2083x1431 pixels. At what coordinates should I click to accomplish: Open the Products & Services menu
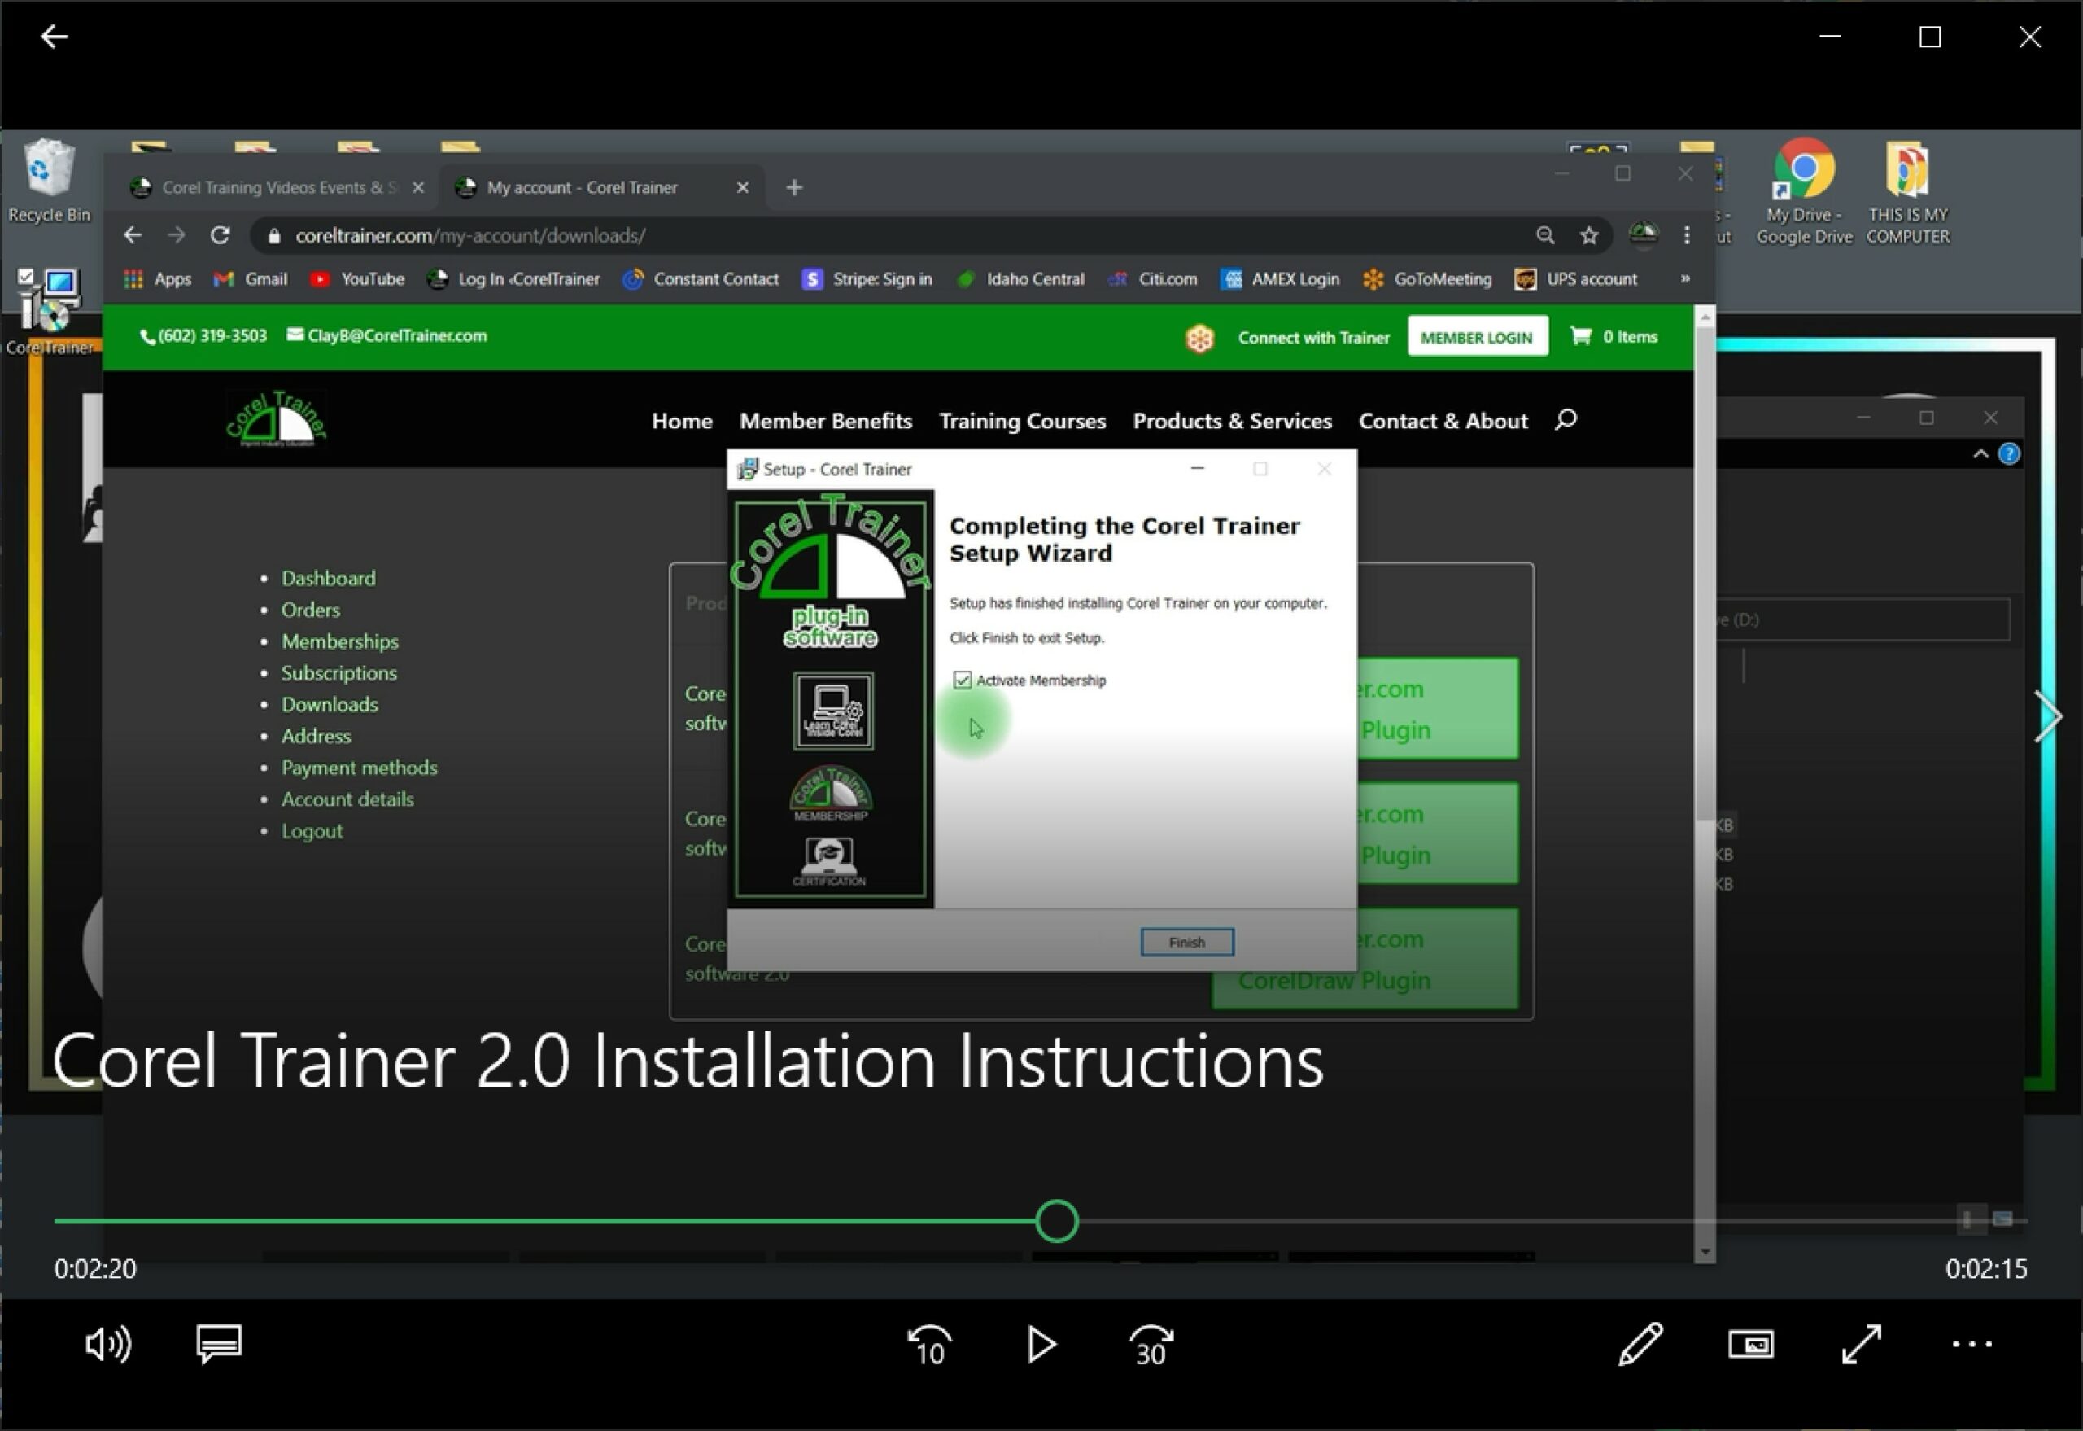[1233, 421]
